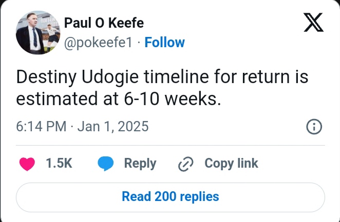Open the @pokeefe1 handle link
The width and height of the screenshot is (340, 222).
(x=99, y=42)
